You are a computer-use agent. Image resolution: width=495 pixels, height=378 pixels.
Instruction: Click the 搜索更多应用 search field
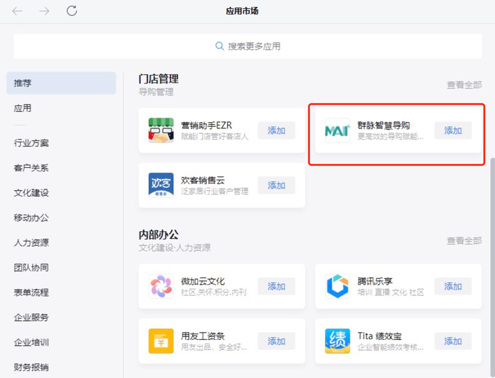pyautogui.click(x=247, y=46)
